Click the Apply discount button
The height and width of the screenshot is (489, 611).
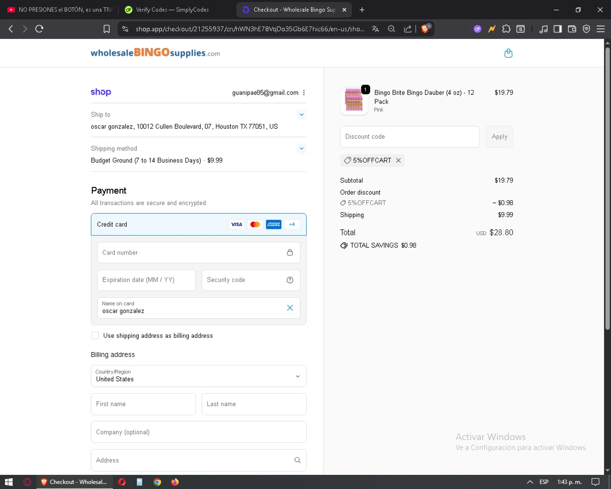click(499, 137)
